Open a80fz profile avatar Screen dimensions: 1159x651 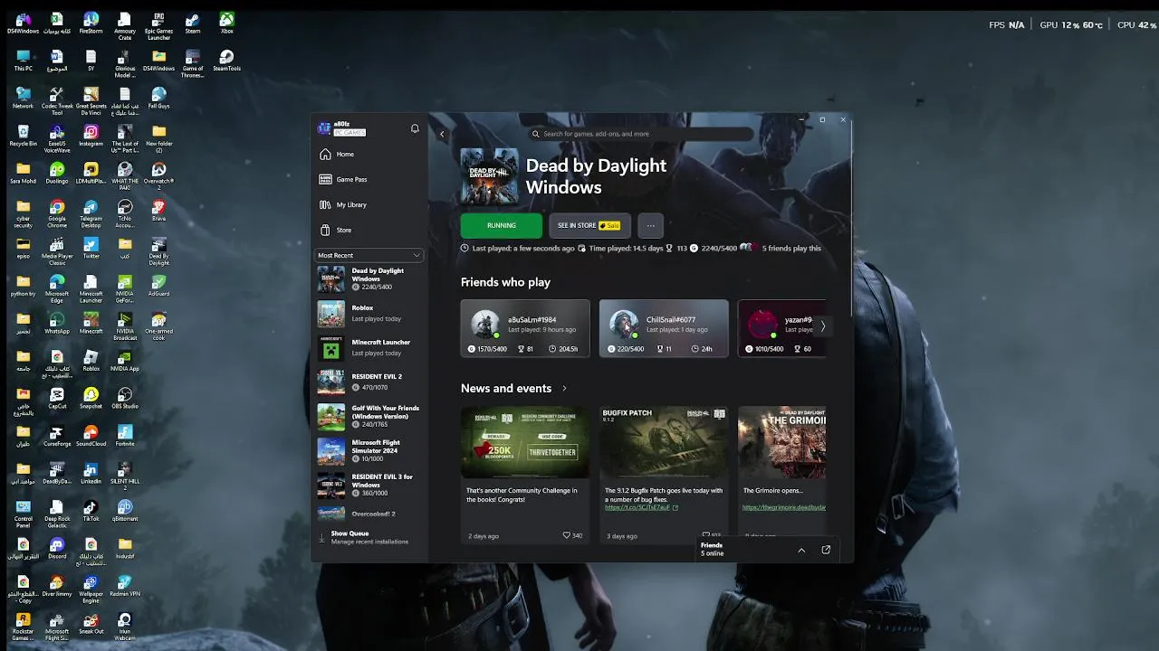click(324, 128)
